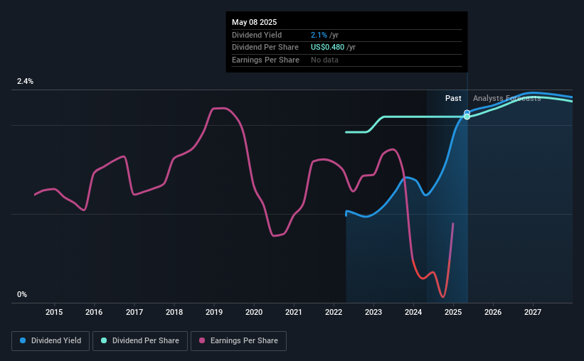Click the US$0.480 dividend per share value
The height and width of the screenshot is (361, 584).
327,48
